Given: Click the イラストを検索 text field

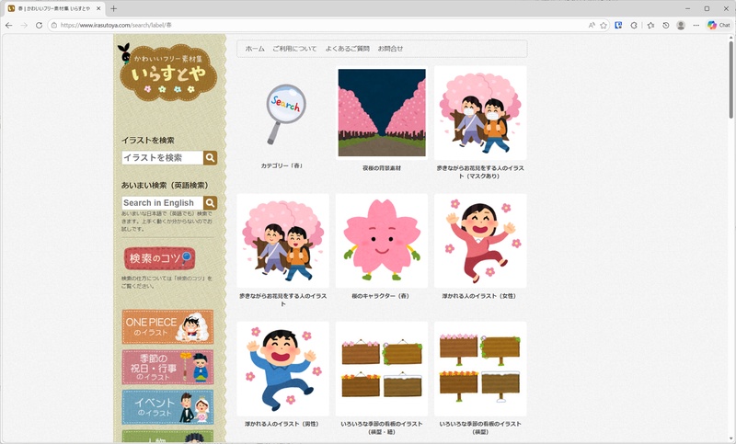Looking at the screenshot, I should 162,158.
